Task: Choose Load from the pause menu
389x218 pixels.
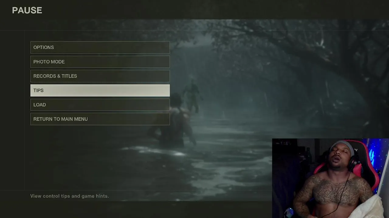Action: pos(100,105)
